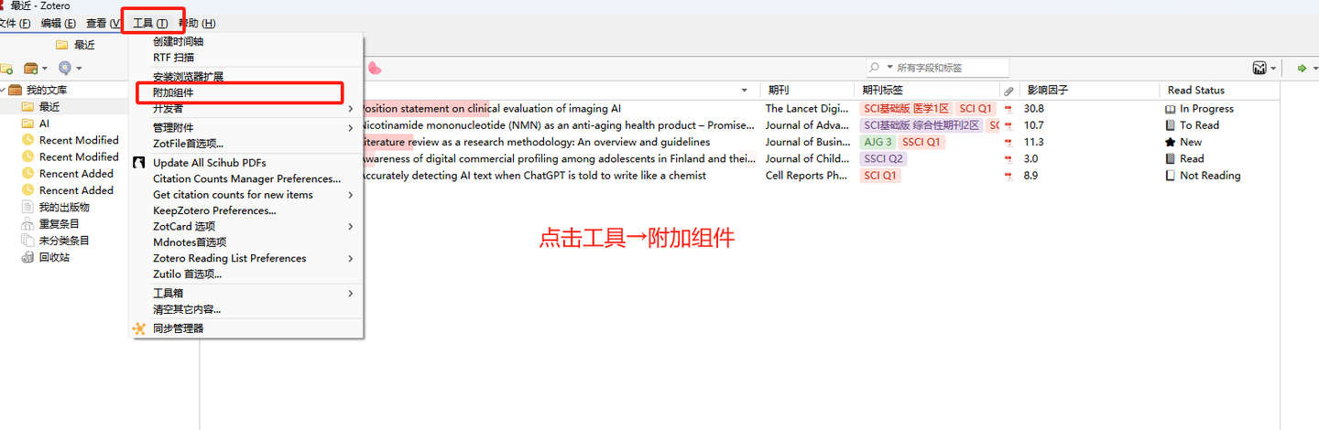Click the 期刊标签 column header
This screenshot has height=430, width=1319.
[x=928, y=91]
